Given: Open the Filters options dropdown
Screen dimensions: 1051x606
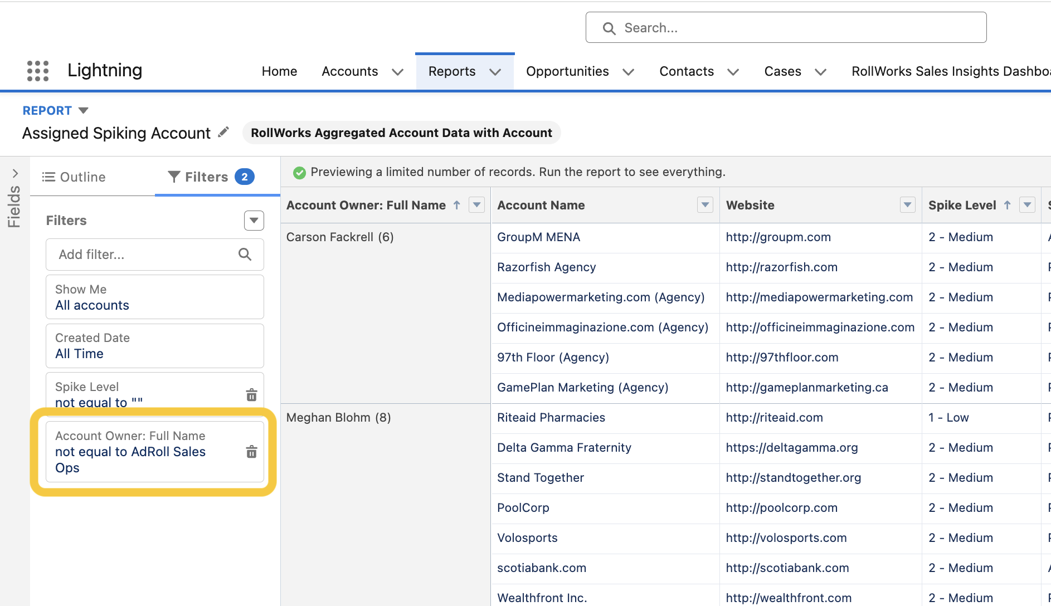Looking at the screenshot, I should coord(254,221).
